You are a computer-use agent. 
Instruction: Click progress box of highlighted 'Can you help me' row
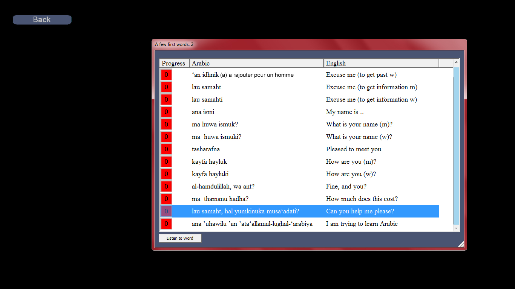click(x=166, y=211)
